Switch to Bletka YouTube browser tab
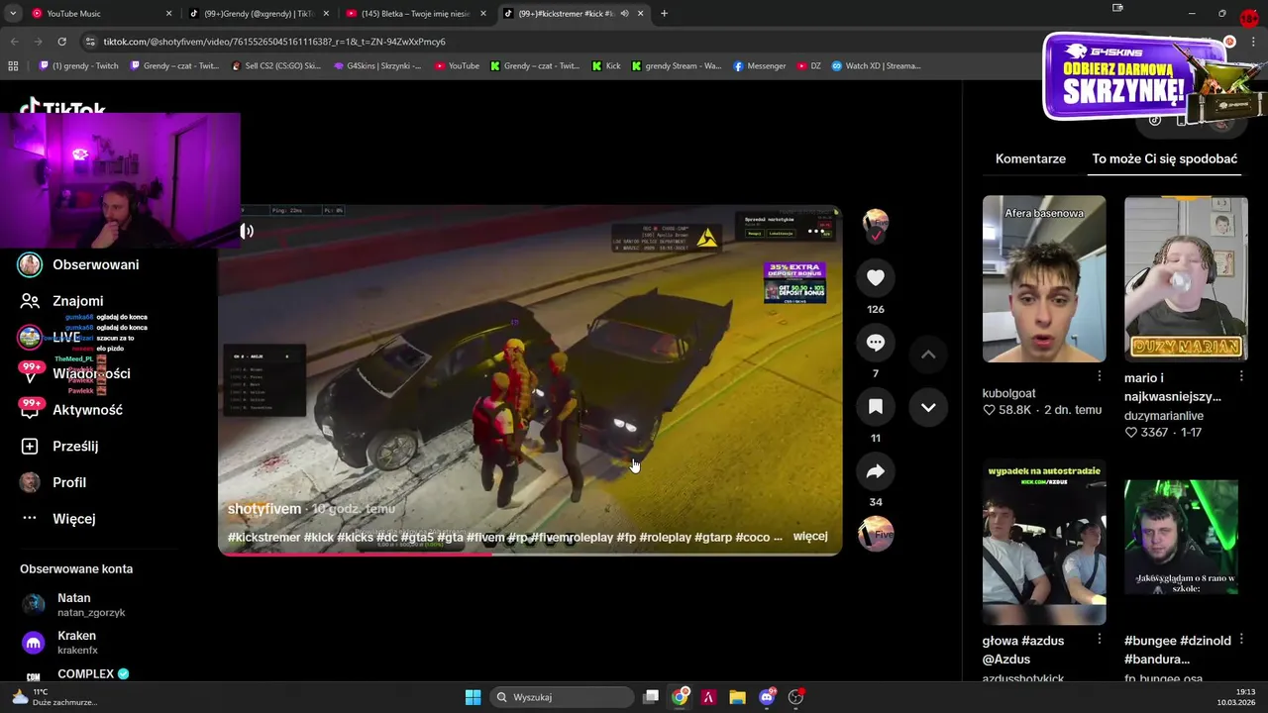The height and width of the screenshot is (713, 1268). (x=416, y=14)
